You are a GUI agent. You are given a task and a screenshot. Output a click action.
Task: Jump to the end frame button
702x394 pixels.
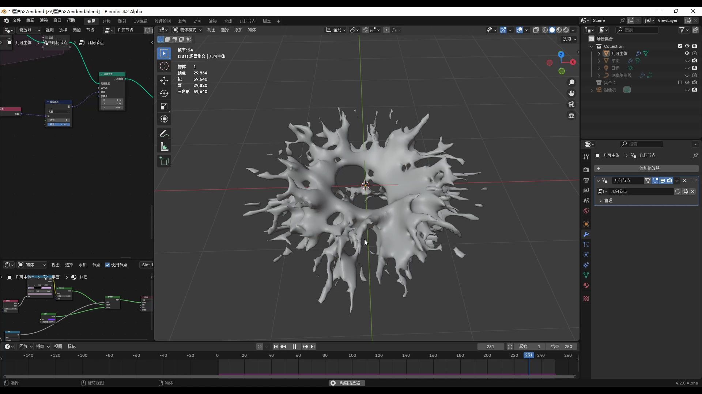(313, 347)
